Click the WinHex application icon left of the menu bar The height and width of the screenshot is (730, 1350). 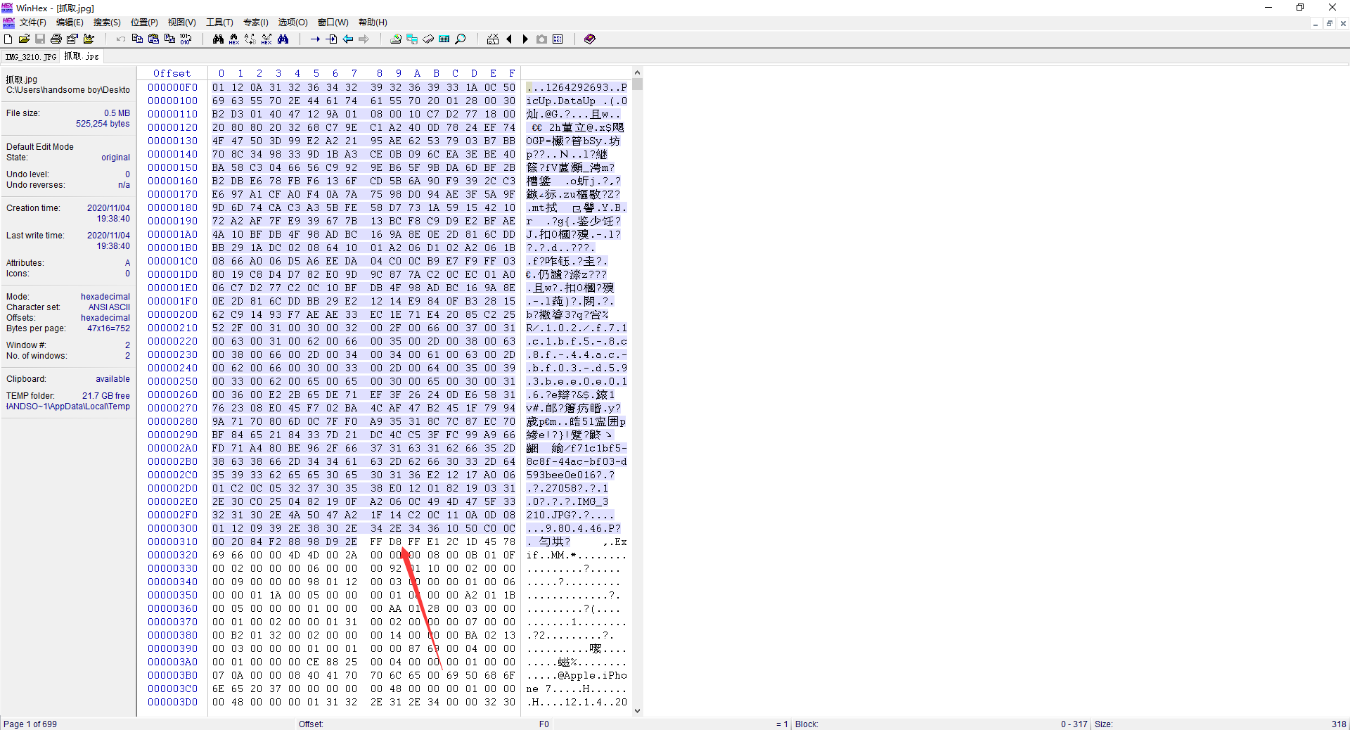(8, 23)
